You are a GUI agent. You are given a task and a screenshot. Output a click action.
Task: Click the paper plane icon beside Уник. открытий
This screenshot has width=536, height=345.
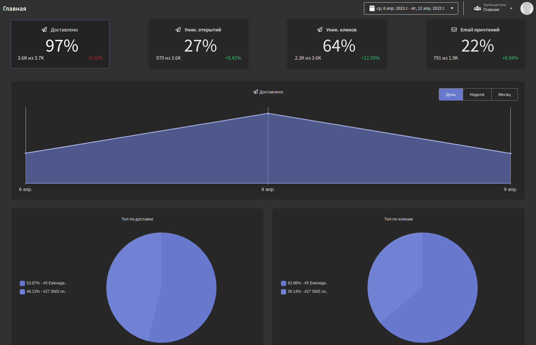(178, 30)
